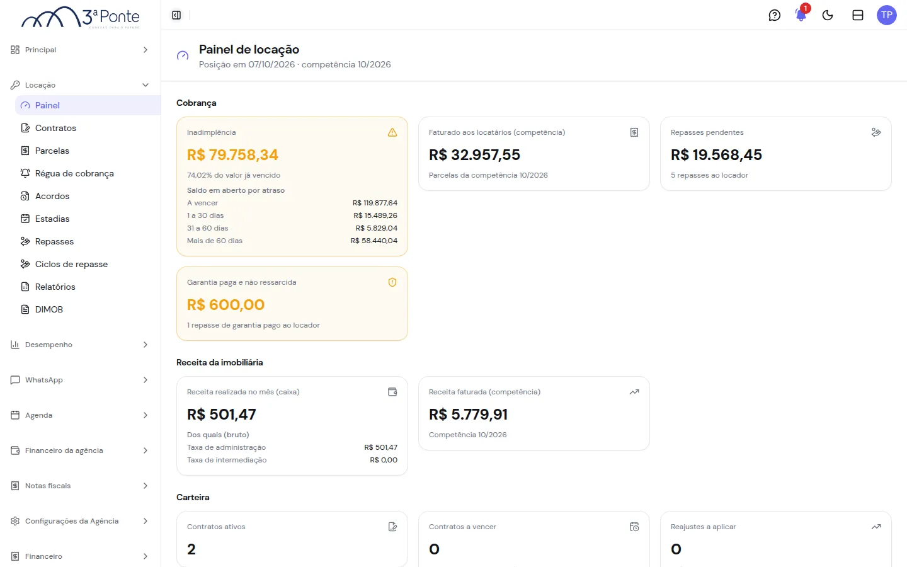Click the shield icon on Garantia card

tap(392, 282)
